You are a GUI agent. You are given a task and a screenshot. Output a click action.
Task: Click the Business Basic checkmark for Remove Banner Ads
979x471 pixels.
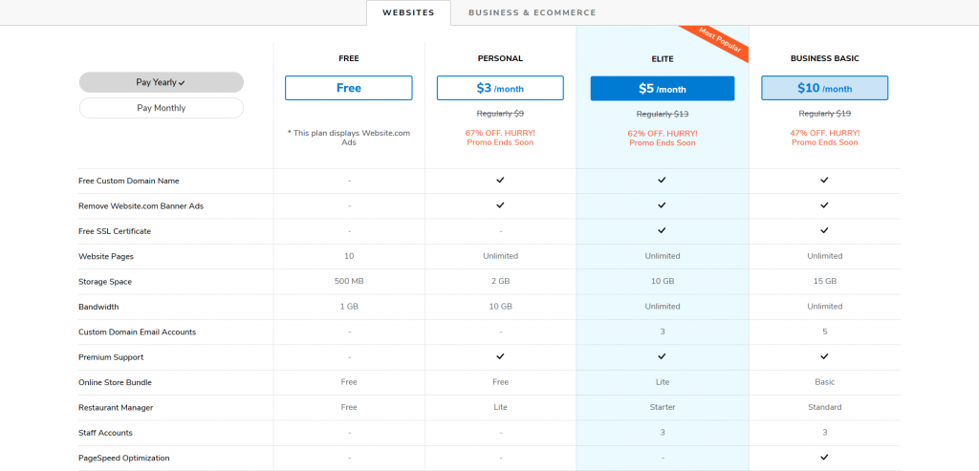[825, 205]
